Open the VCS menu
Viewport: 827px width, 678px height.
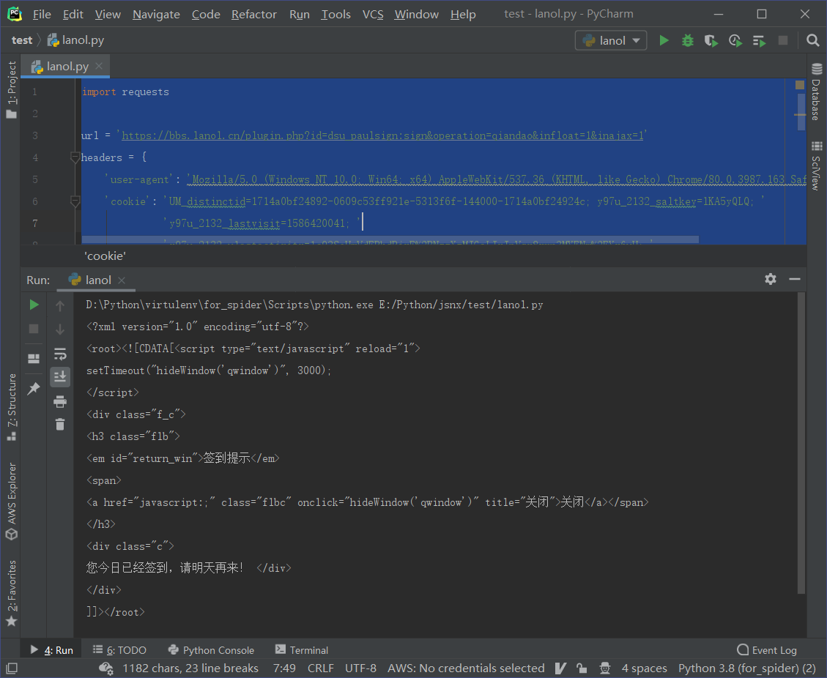[x=373, y=14]
